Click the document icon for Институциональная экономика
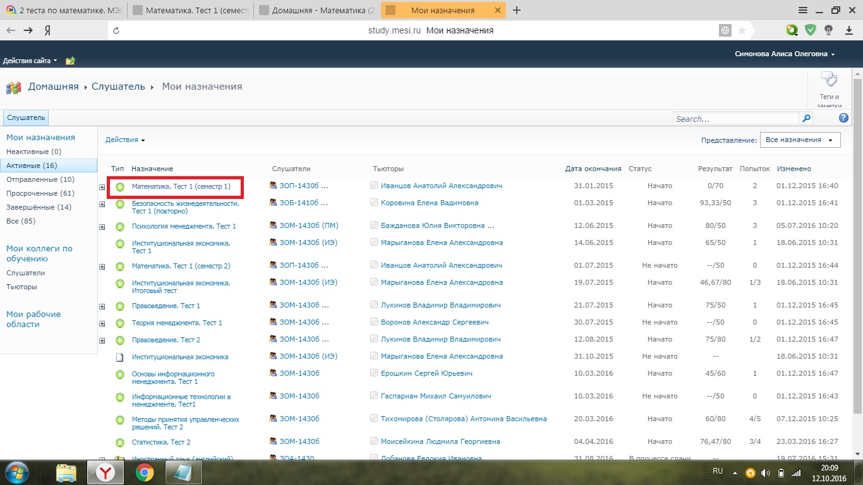This screenshot has width=863, height=485. tap(119, 357)
